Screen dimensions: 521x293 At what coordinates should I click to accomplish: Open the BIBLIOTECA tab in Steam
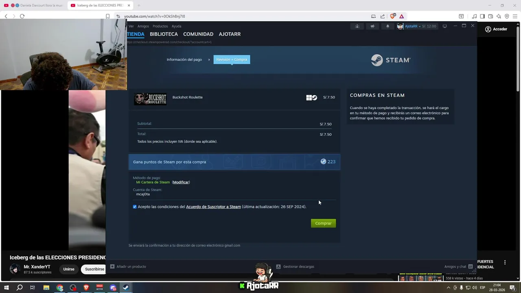164,34
